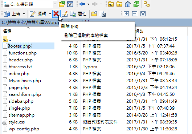This screenshot has width=192, height=134.
Task: Click the footer.php file icon
Action: point(5,46)
